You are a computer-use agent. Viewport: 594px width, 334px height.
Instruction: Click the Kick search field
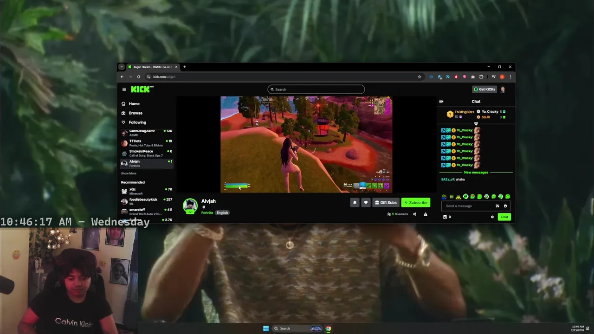(316, 90)
